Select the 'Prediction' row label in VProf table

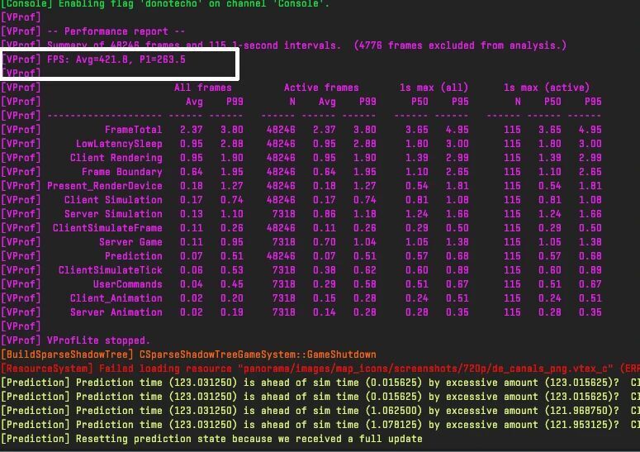click(x=134, y=256)
